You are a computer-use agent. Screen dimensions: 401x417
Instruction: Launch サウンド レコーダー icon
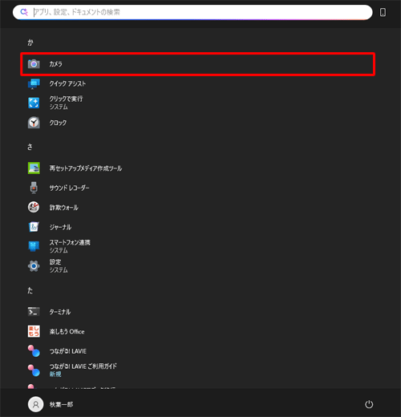click(34, 188)
